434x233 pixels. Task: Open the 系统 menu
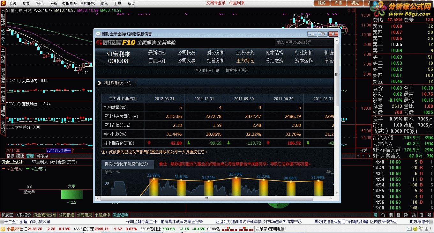coord(13,4)
